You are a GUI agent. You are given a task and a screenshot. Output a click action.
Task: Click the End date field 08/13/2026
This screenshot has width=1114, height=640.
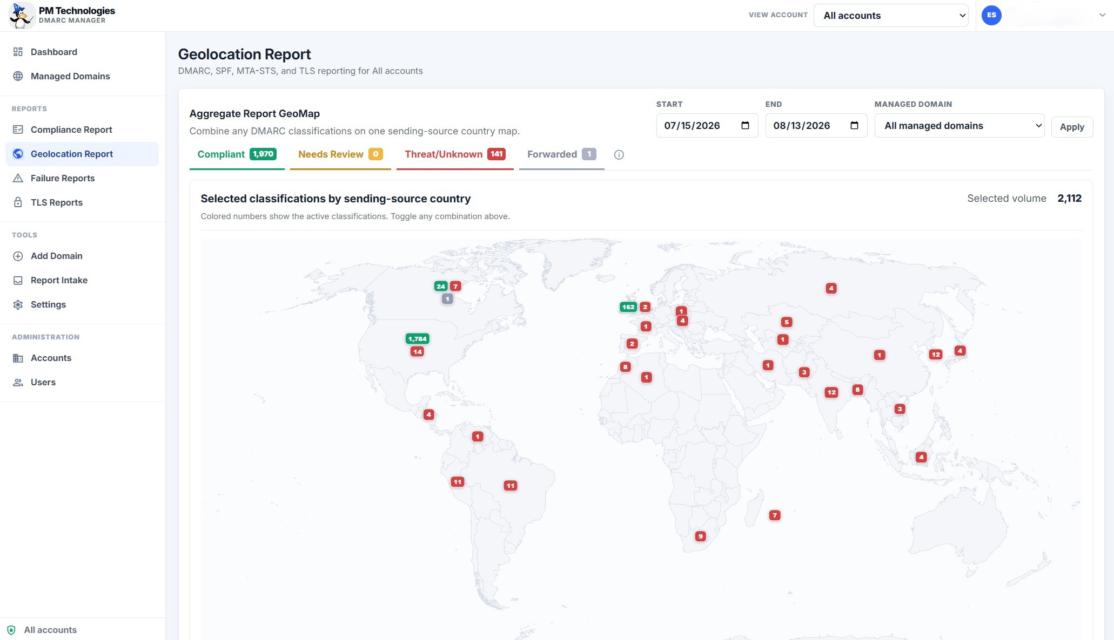pos(816,126)
